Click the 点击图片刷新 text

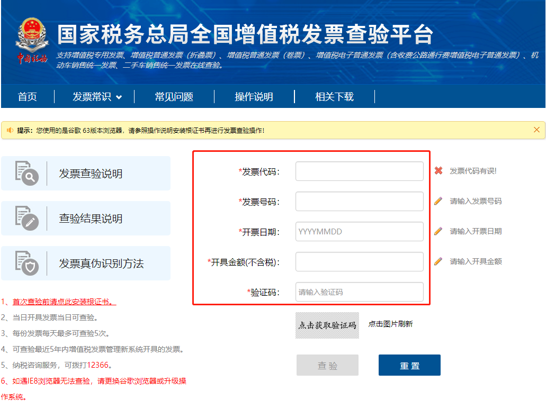[390, 324]
